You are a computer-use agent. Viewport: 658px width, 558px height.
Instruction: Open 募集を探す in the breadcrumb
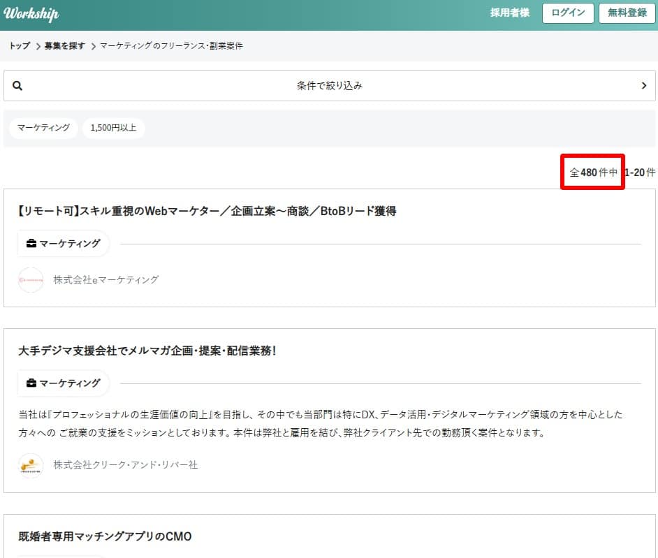(x=64, y=46)
